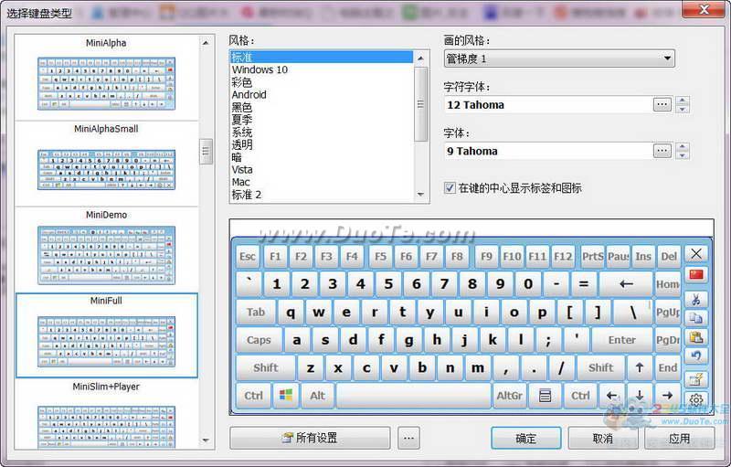The image size is (731, 467).
Task: Click the down arrow key
Action: point(639,396)
